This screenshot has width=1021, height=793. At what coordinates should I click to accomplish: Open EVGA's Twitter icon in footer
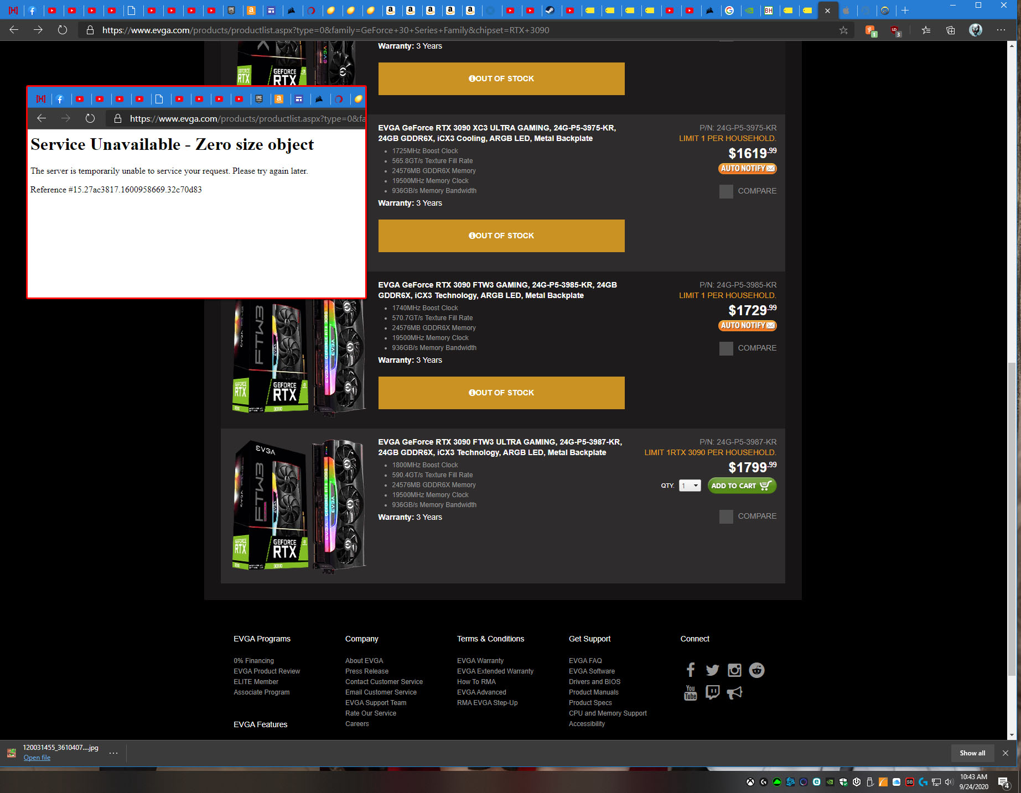[x=712, y=670]
